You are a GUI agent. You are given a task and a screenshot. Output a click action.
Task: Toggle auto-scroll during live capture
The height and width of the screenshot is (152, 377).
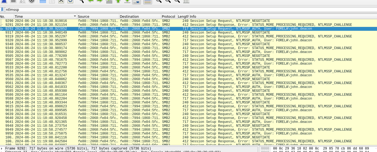point(136,1)
